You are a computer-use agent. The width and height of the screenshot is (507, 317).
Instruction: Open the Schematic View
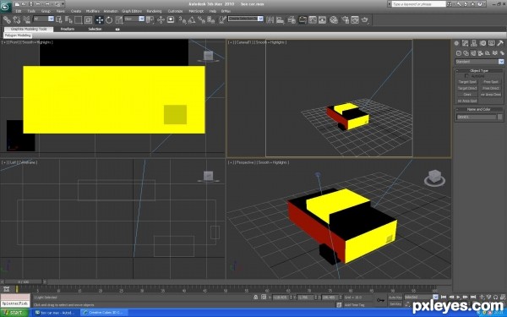pos(323,19)
